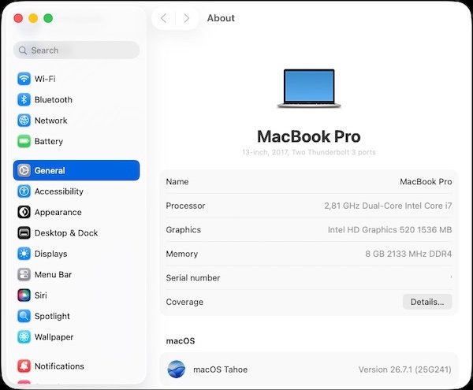The image size is (473, 390).
Task: Select Wi-Fi label in sidebar
Action: pyautogui.click(x=45, y=79)
